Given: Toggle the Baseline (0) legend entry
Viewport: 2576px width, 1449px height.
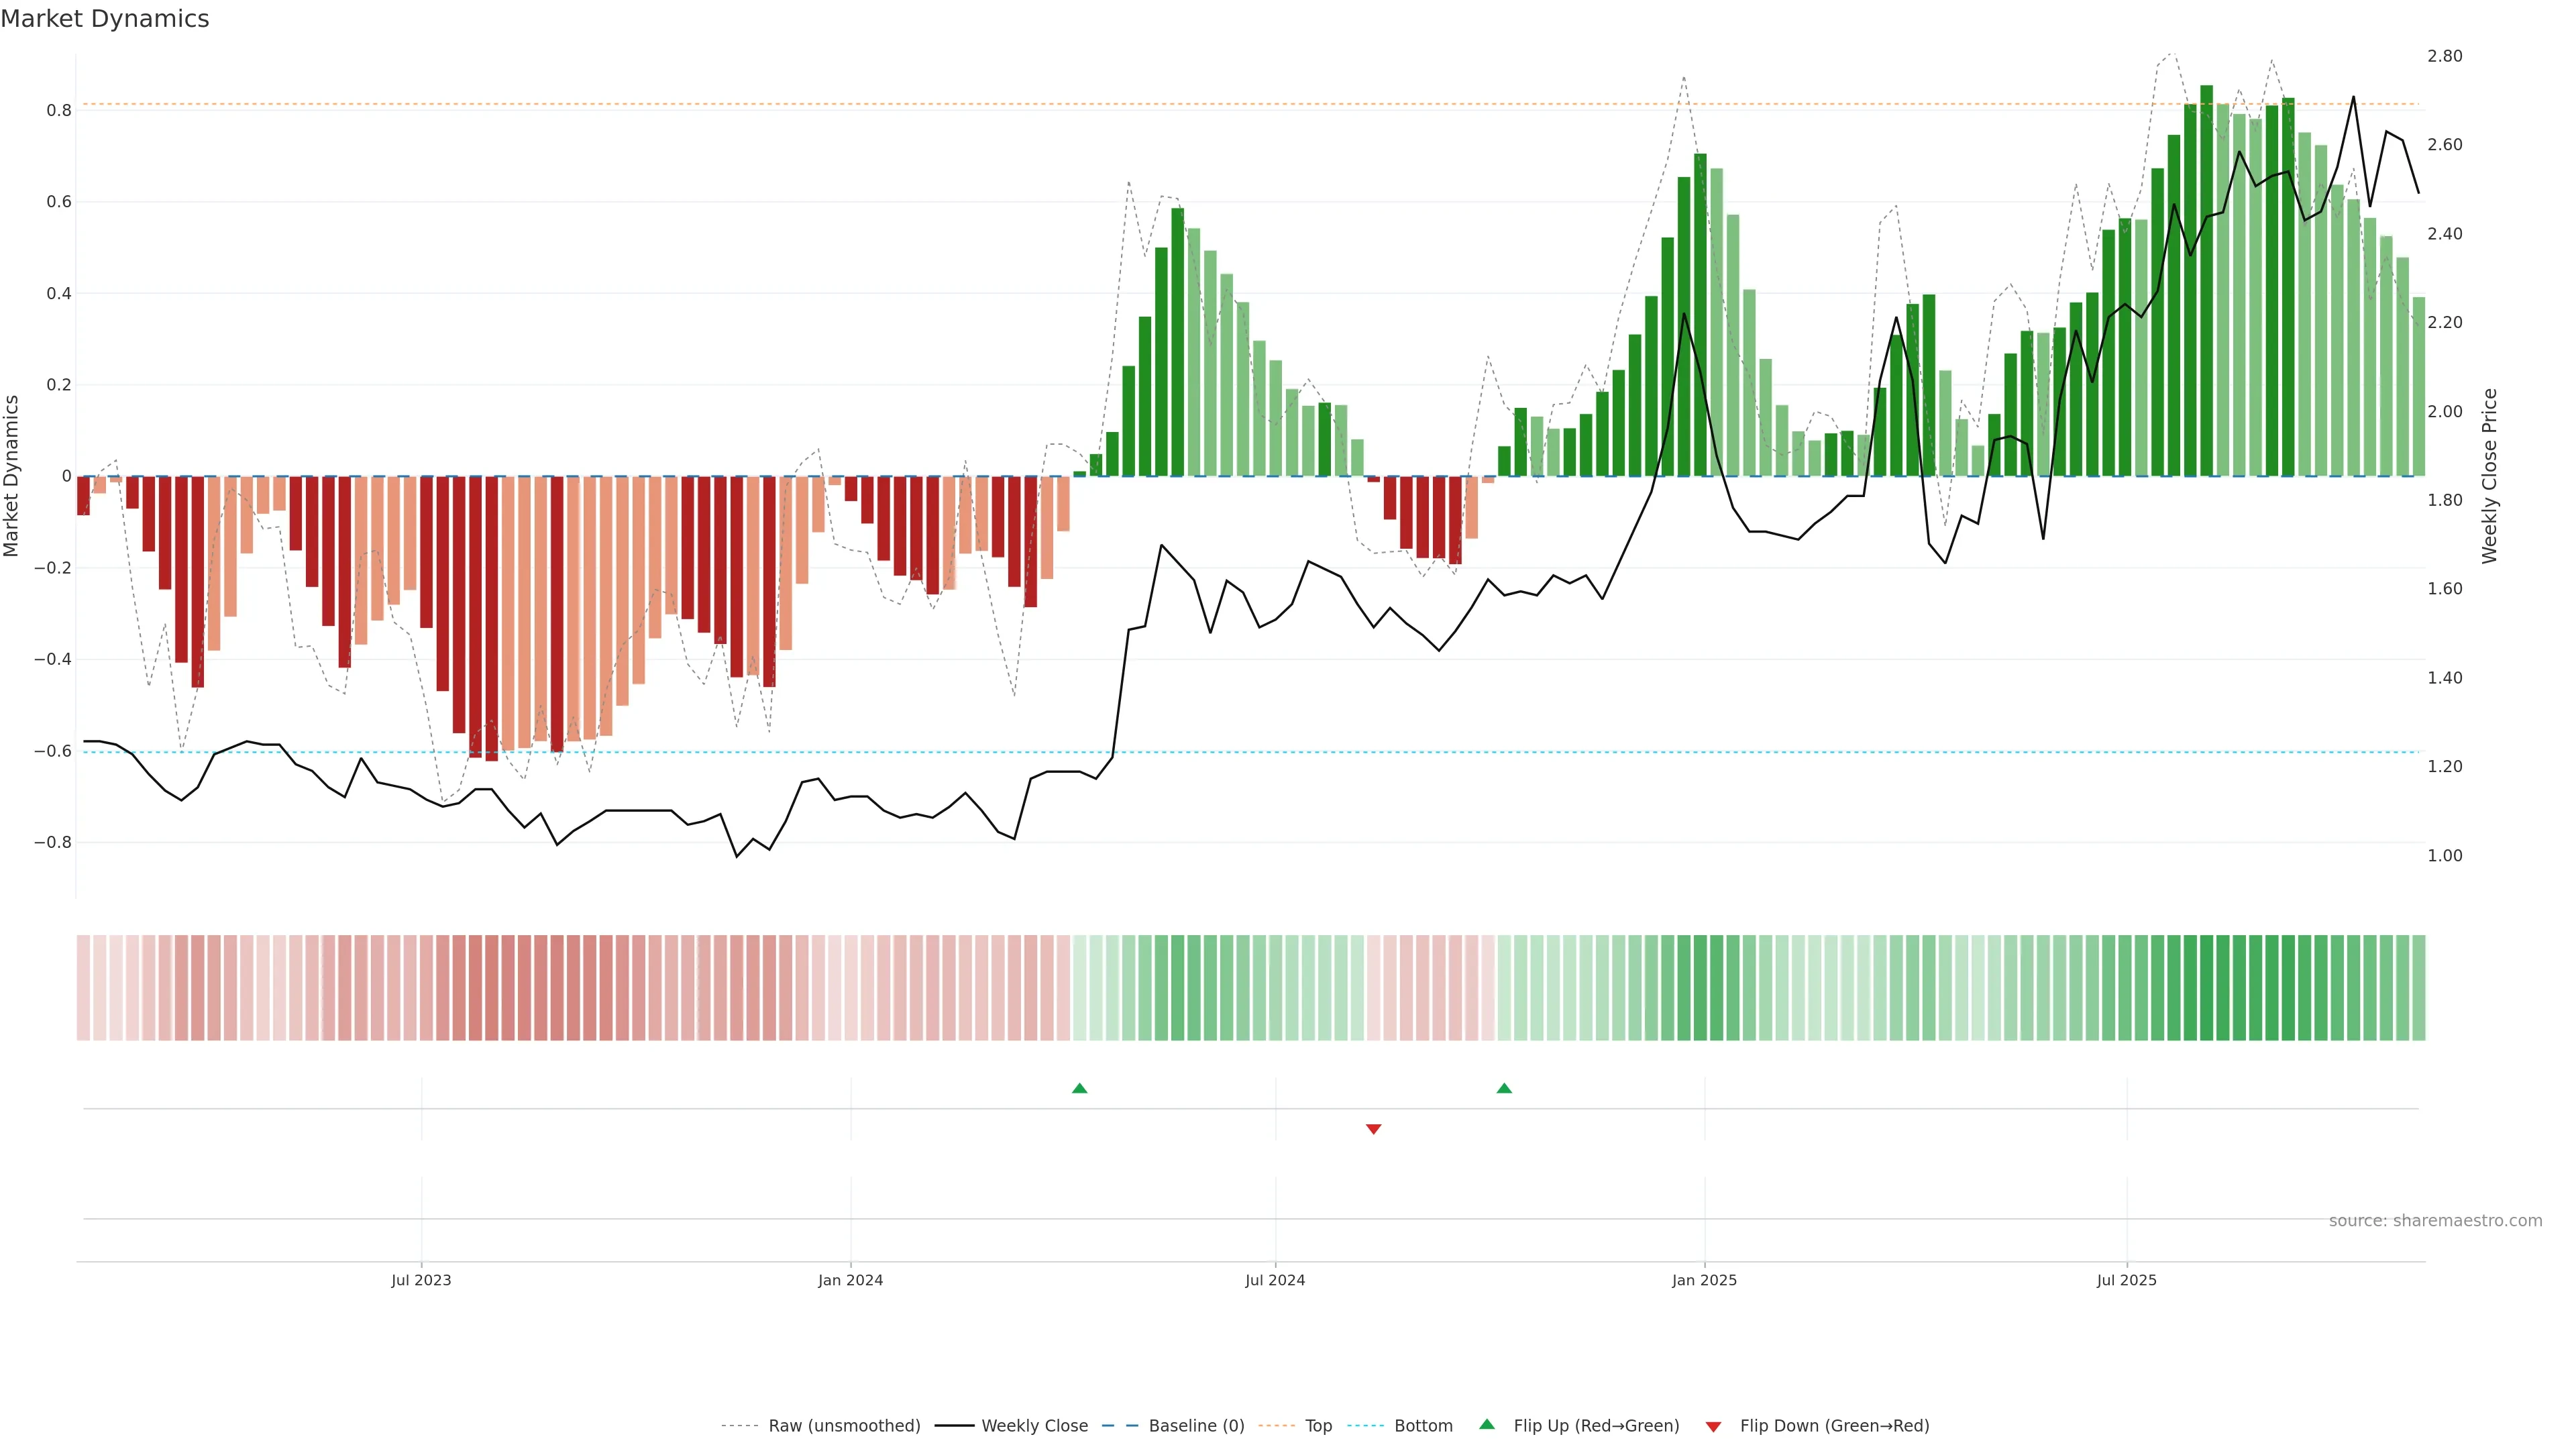Looking at the screenshot, I should [x=1196, y=1426].
